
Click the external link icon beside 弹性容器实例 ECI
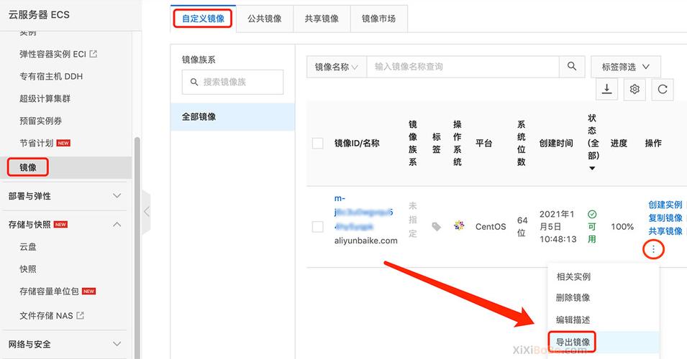[x=94, y=54]
